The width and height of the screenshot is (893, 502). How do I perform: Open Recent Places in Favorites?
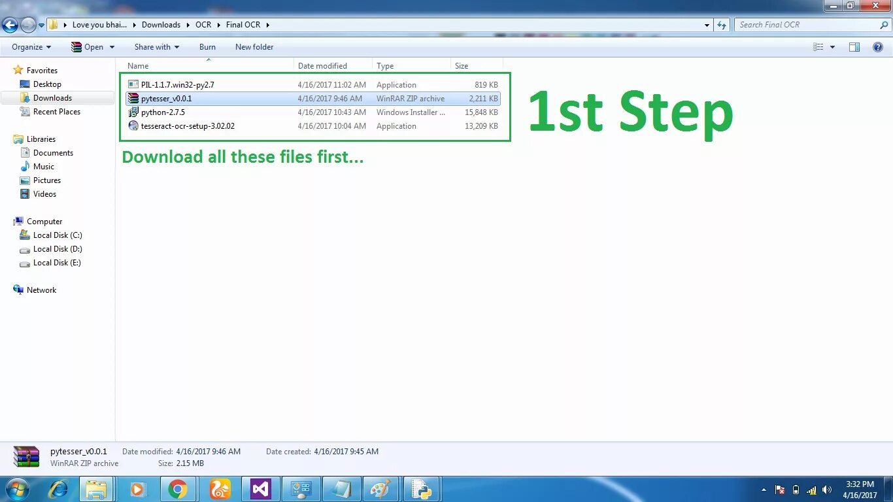pos(56,112)
